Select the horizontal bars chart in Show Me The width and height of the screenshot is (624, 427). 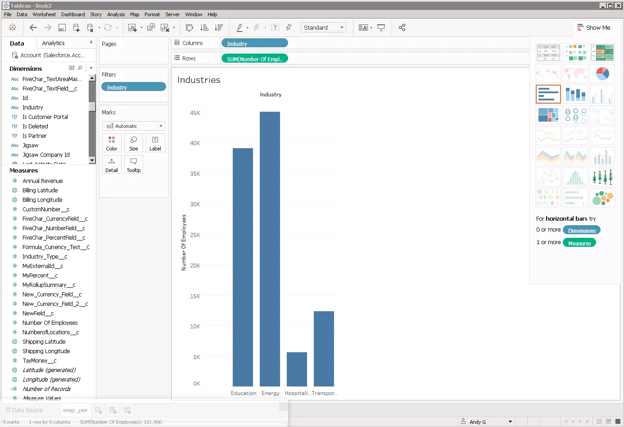548,94
